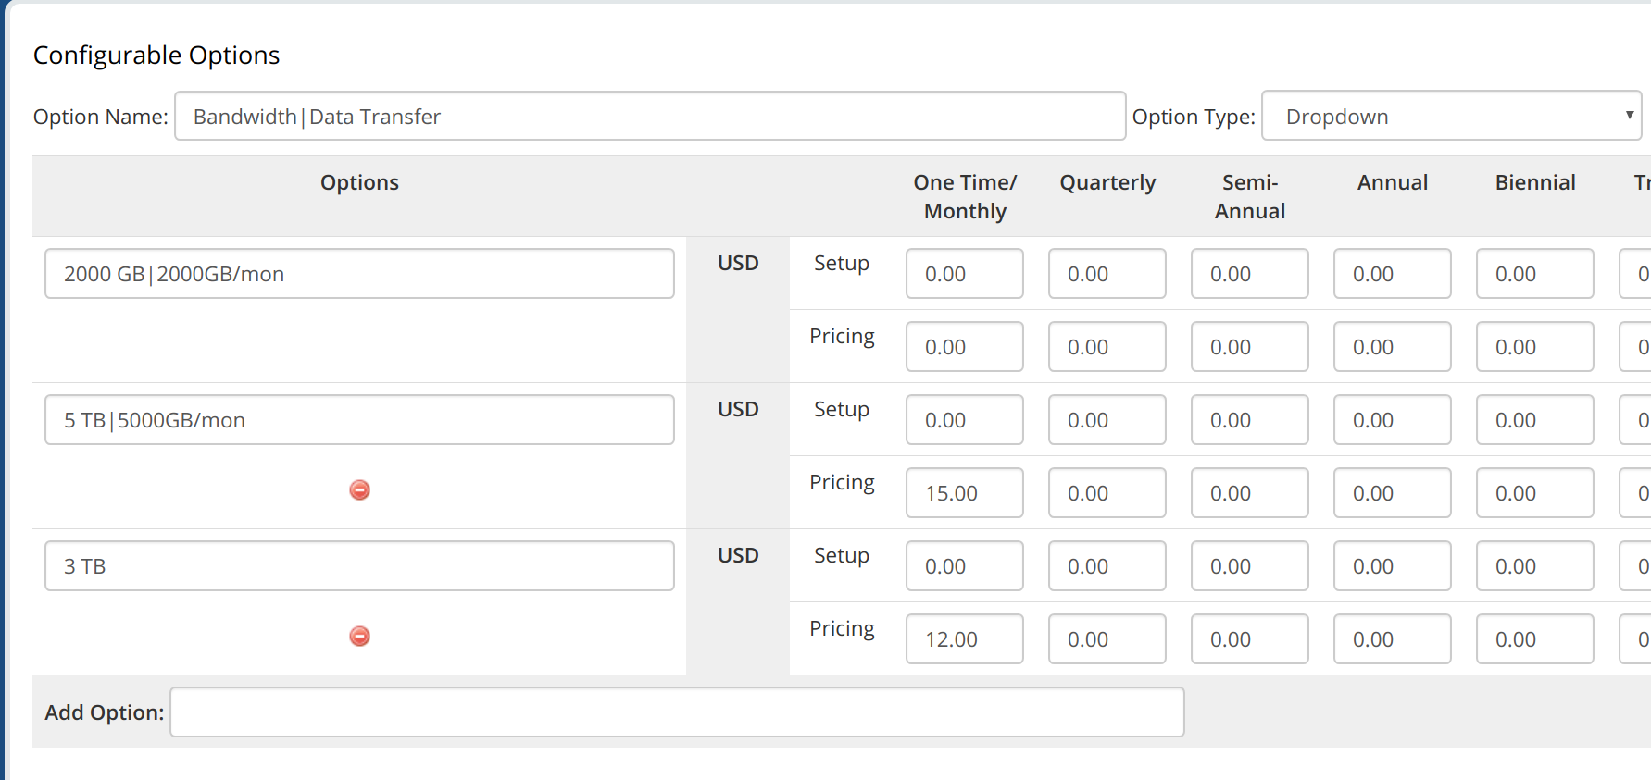Select 3 TB Pricing Quarterly field

[x=1107, y=638]
